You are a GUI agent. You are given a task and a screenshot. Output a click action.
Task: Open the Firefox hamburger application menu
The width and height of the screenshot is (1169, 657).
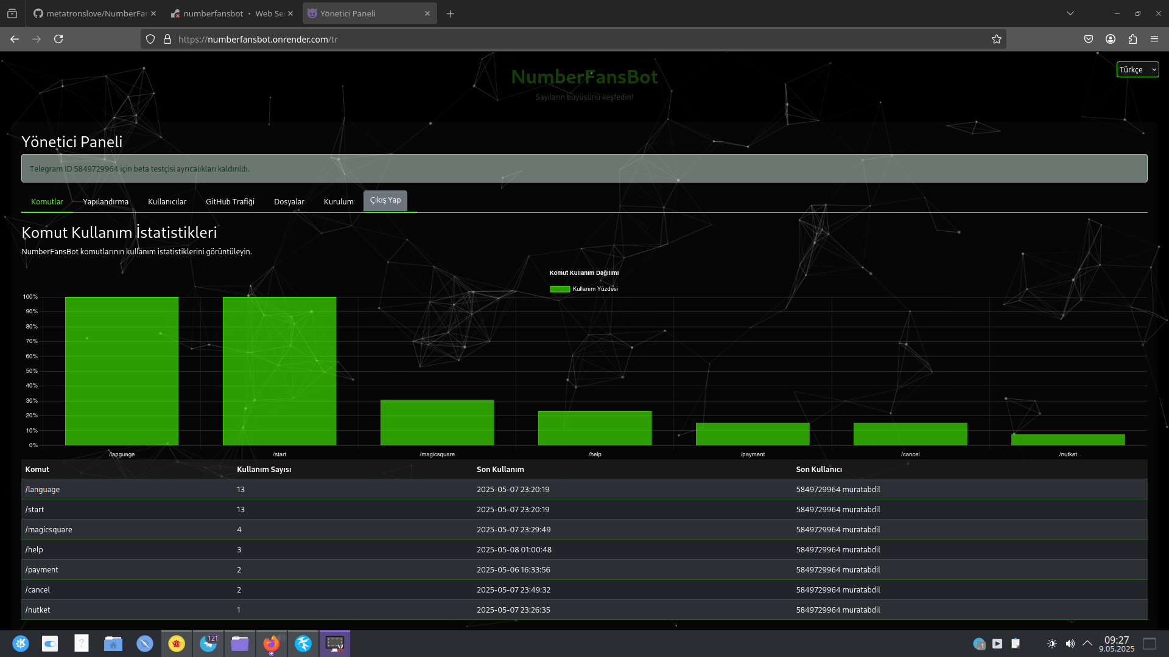coord(1154,39)
